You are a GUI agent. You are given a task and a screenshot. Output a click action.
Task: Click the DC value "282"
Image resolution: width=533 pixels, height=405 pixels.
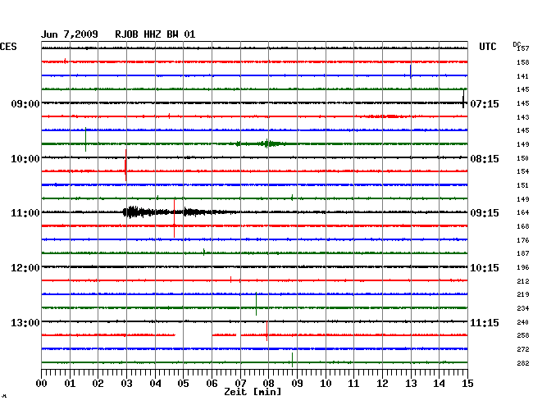tap(523, 363)
